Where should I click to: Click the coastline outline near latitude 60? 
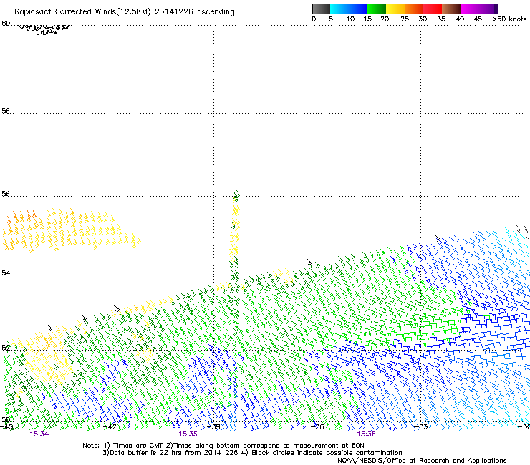click(42, 29)
